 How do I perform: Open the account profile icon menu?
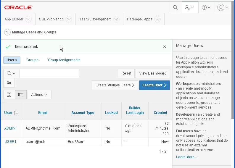(x=223, y=7)
